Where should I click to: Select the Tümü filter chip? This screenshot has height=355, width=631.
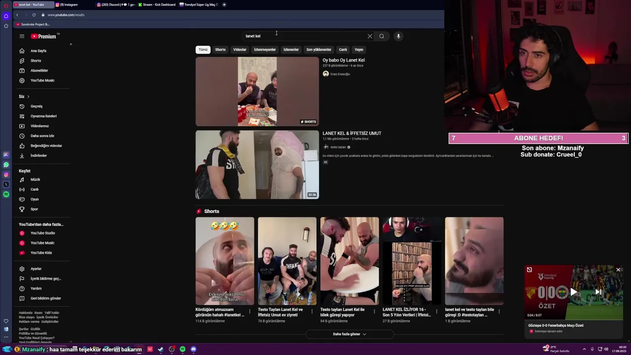(203, 49)
